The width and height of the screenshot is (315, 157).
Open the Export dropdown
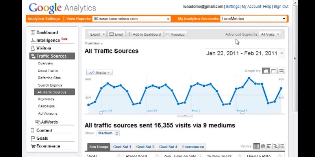97,34
